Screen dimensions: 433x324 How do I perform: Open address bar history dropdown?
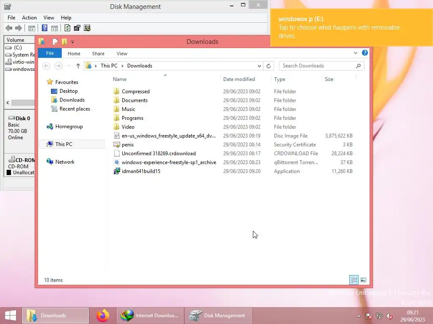[x=259, y=66]
